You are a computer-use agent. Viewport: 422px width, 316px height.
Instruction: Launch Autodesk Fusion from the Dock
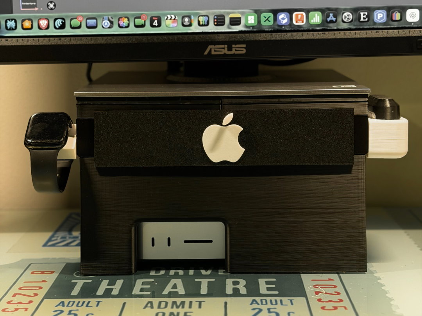(299, 19)
